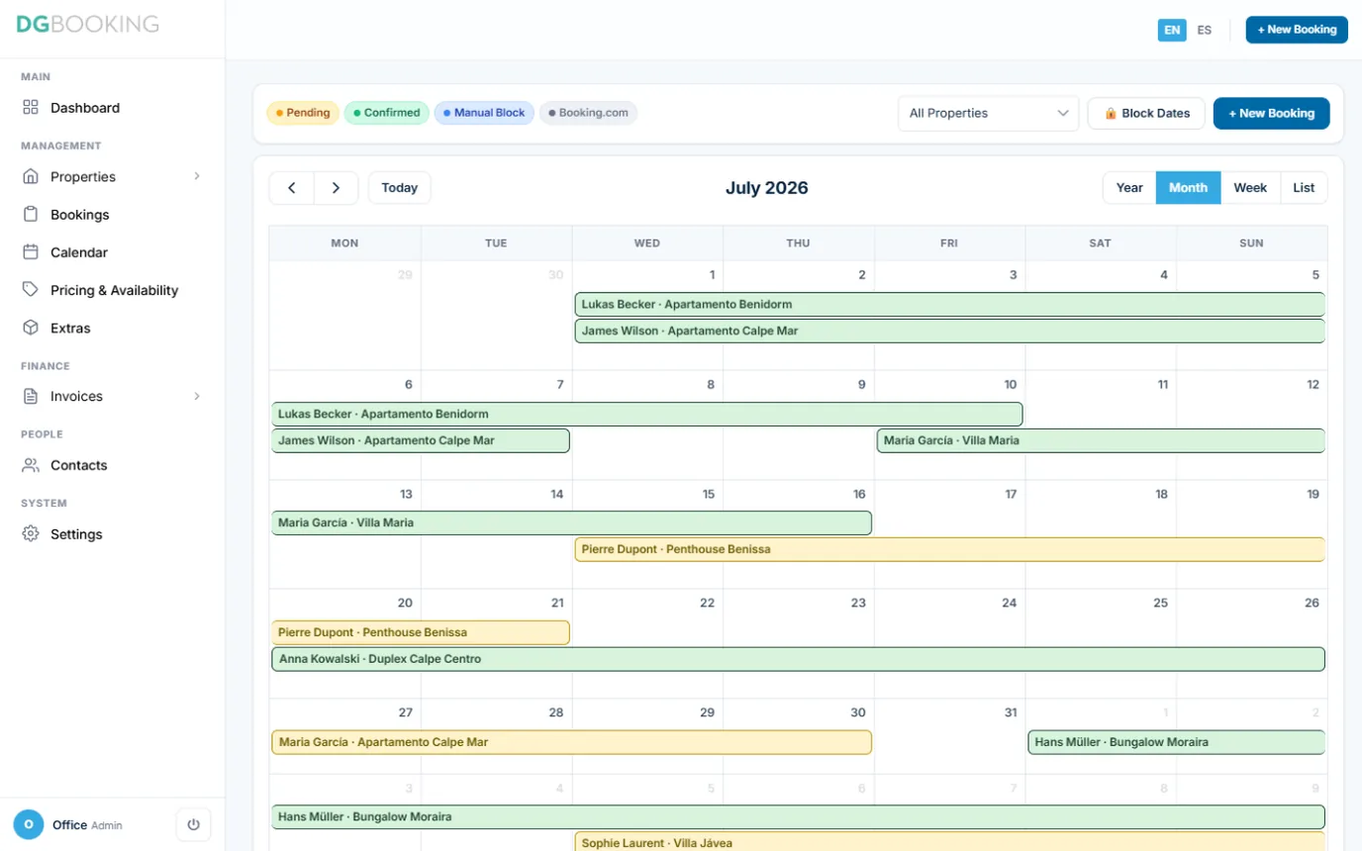Switch to Week view

1250,188
